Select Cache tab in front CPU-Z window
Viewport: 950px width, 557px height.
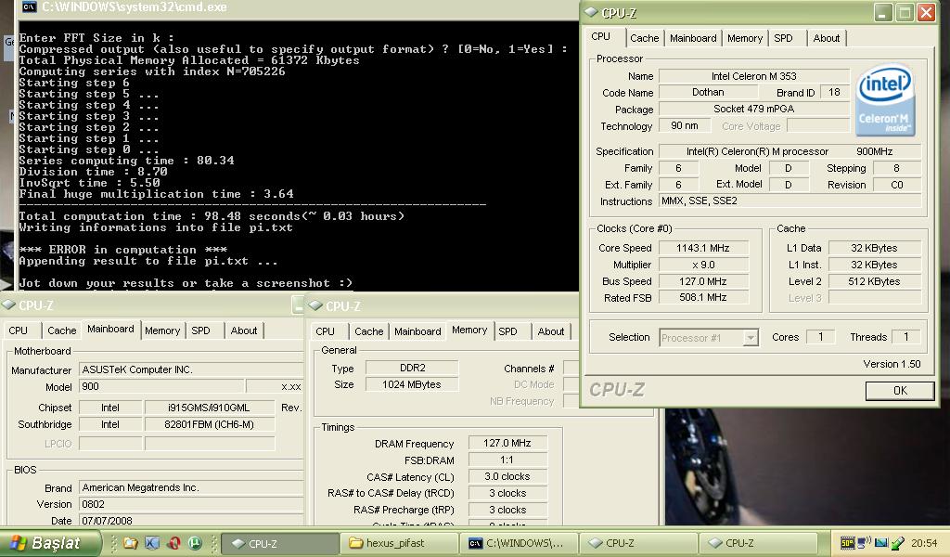[644, 38]
